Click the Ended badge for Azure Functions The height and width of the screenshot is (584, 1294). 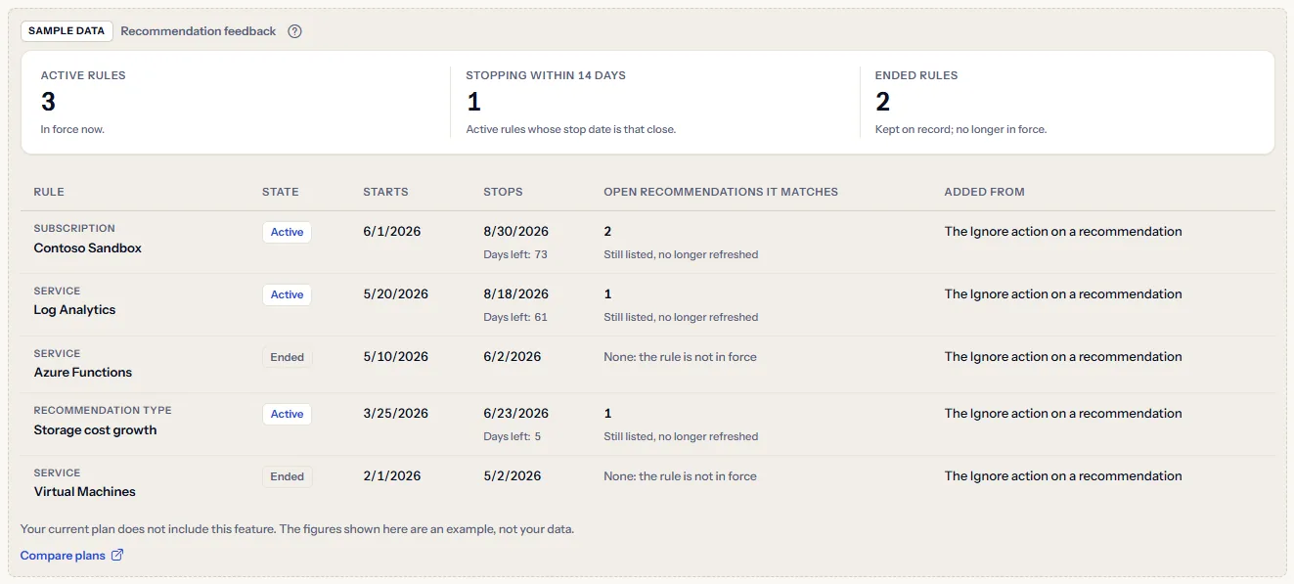coord(288,358)
